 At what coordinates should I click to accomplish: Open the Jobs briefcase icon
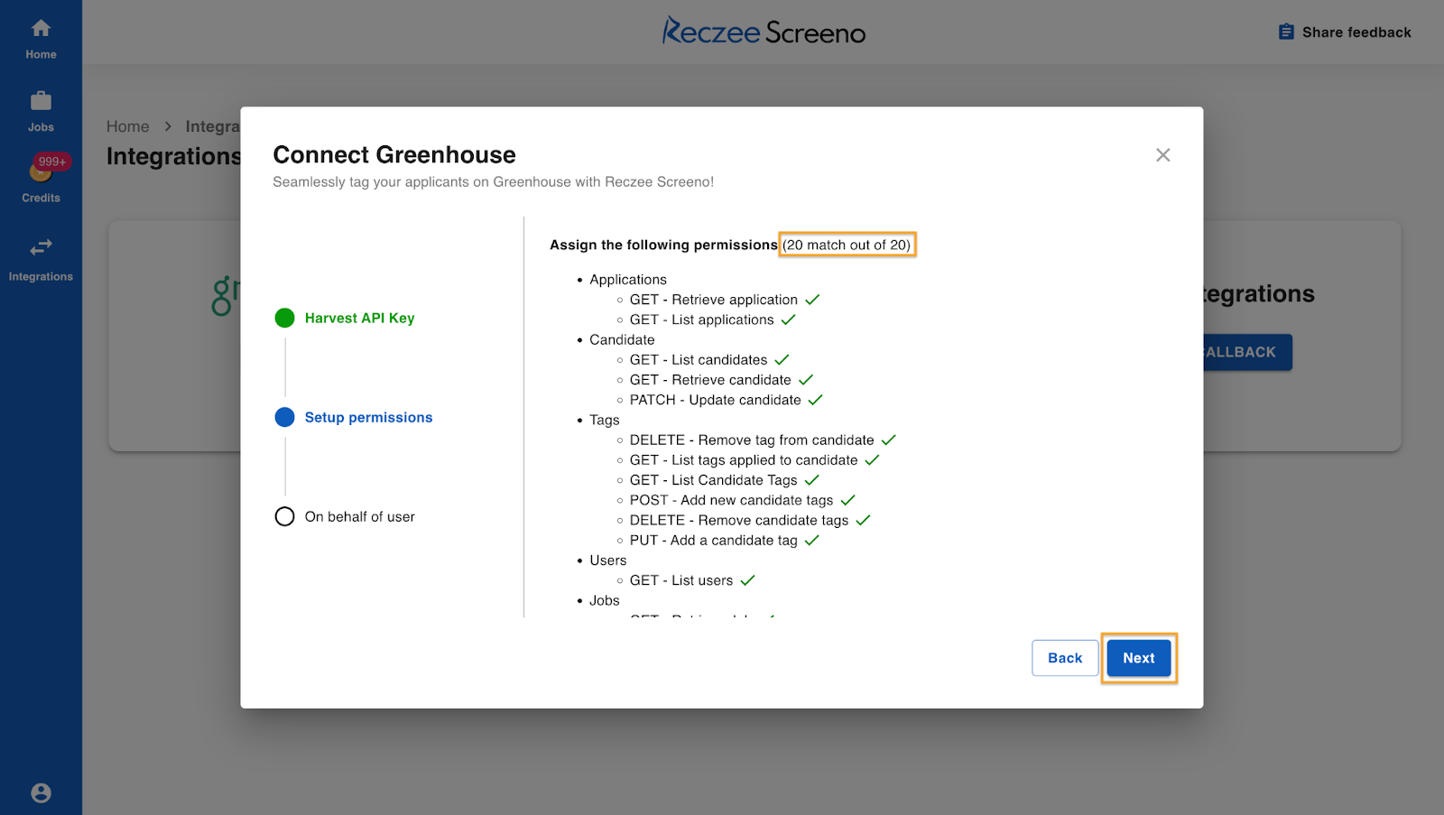click(41, 100)
